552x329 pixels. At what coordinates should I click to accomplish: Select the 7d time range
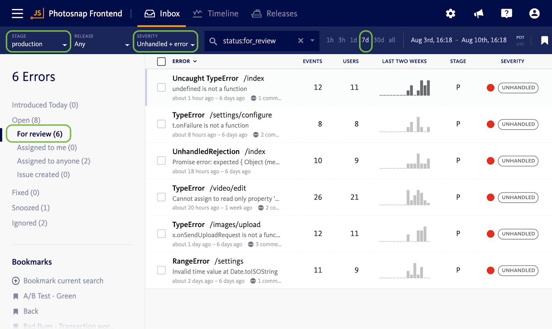click(x=365, y=40)
